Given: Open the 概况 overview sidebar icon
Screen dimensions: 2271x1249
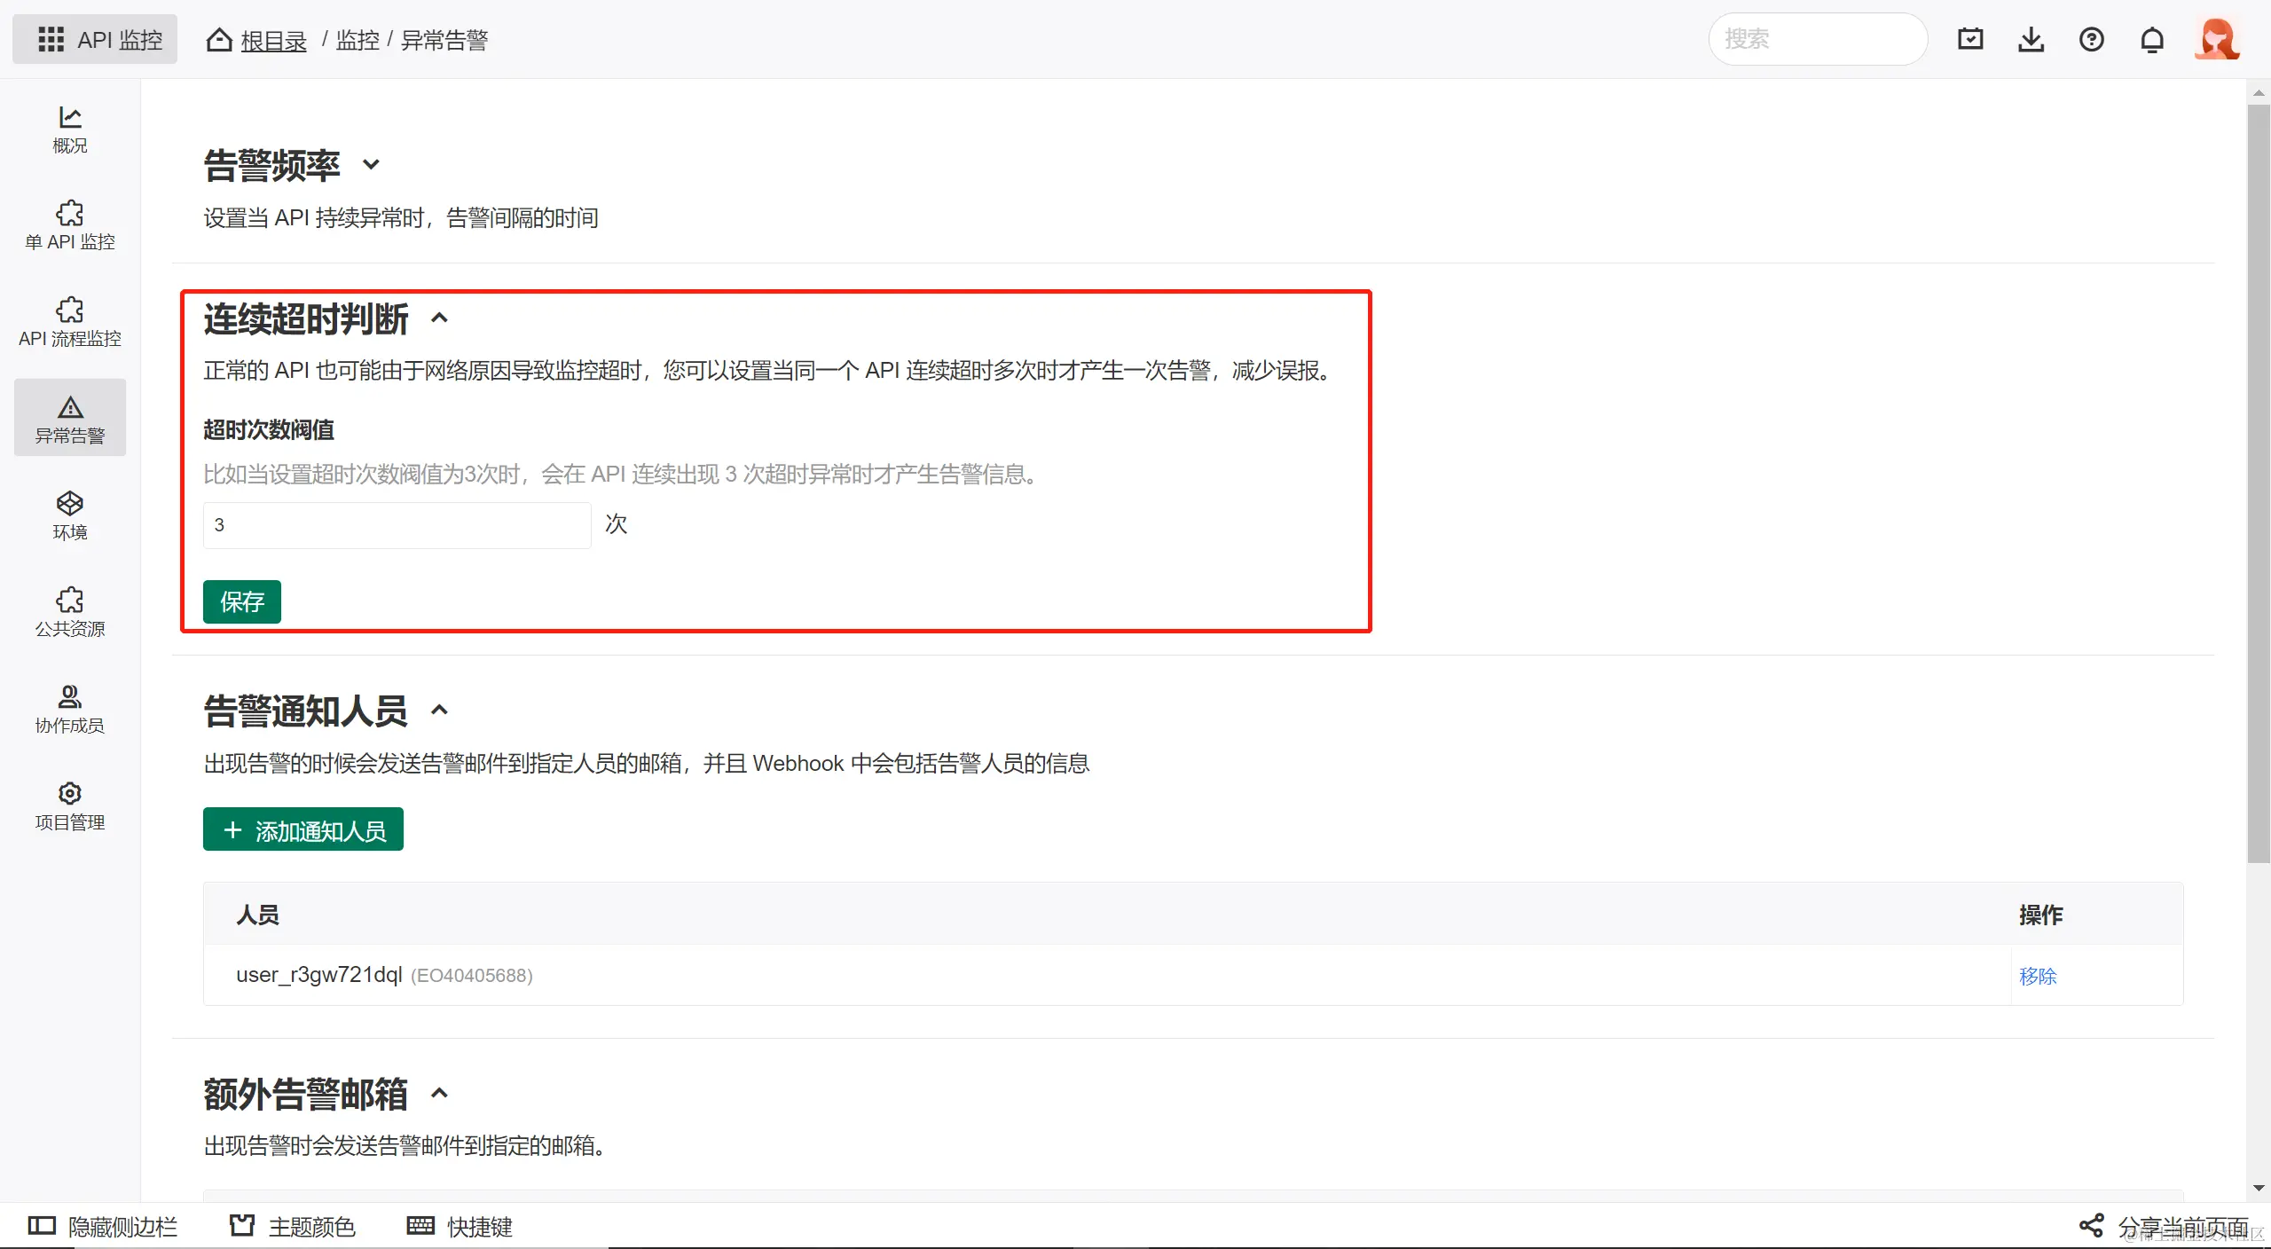Looking at the screenshot, I should click(x=69, y=129).
